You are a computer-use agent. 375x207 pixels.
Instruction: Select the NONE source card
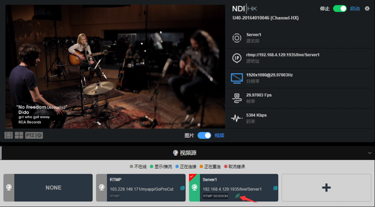(48, 188)
